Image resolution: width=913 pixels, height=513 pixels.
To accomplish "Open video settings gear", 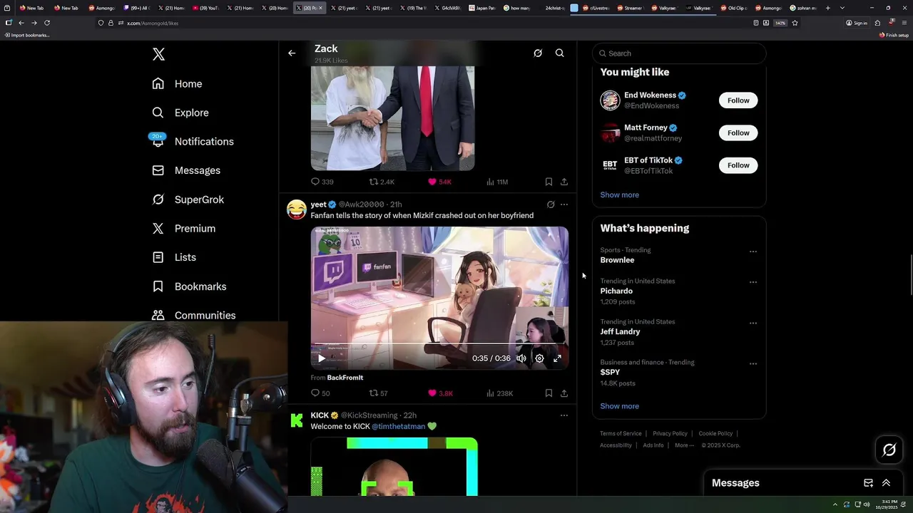I will (539, 358).
